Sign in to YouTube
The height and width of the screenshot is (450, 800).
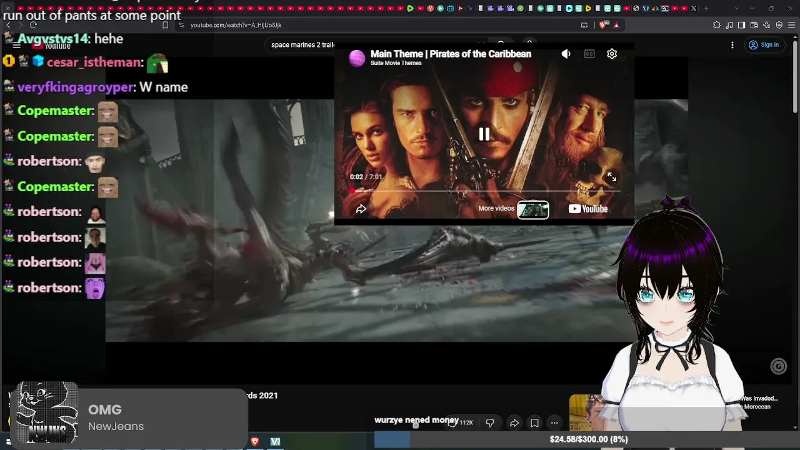(x=764, y=45)
